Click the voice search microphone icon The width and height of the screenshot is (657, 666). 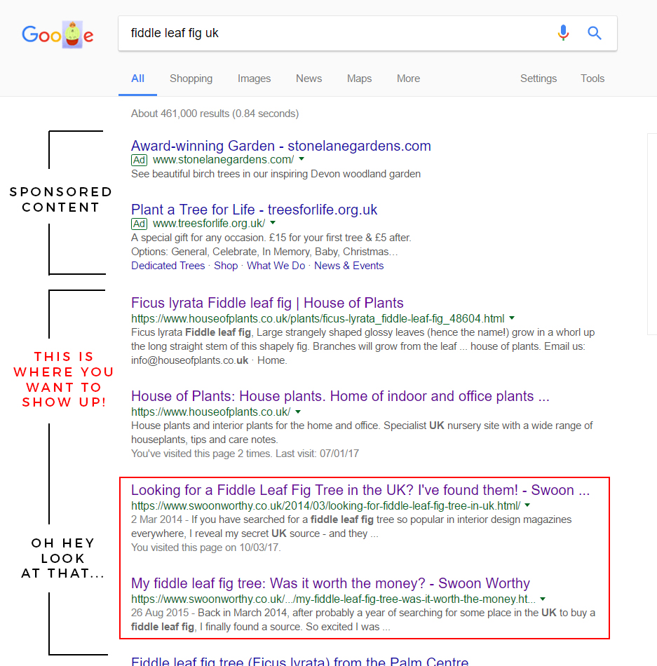point(563,33)
